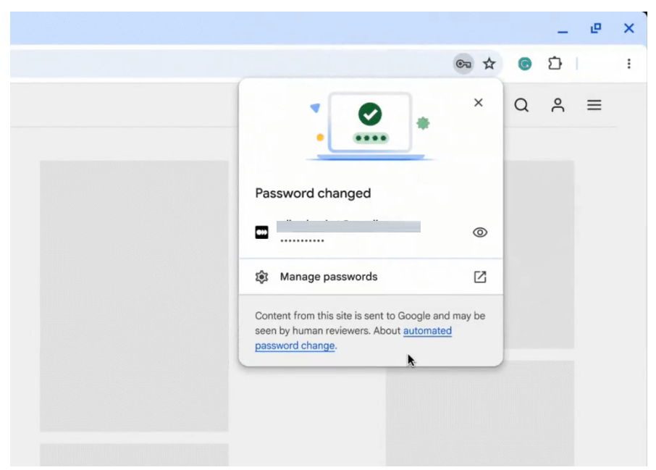Click the site favicon next to saved credential
656x470 pixels.
pyautogui.click(x=261, y=232)
